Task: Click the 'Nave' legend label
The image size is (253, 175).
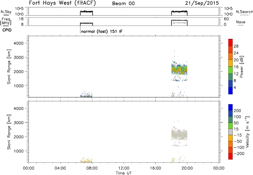Action: (241, 22)
